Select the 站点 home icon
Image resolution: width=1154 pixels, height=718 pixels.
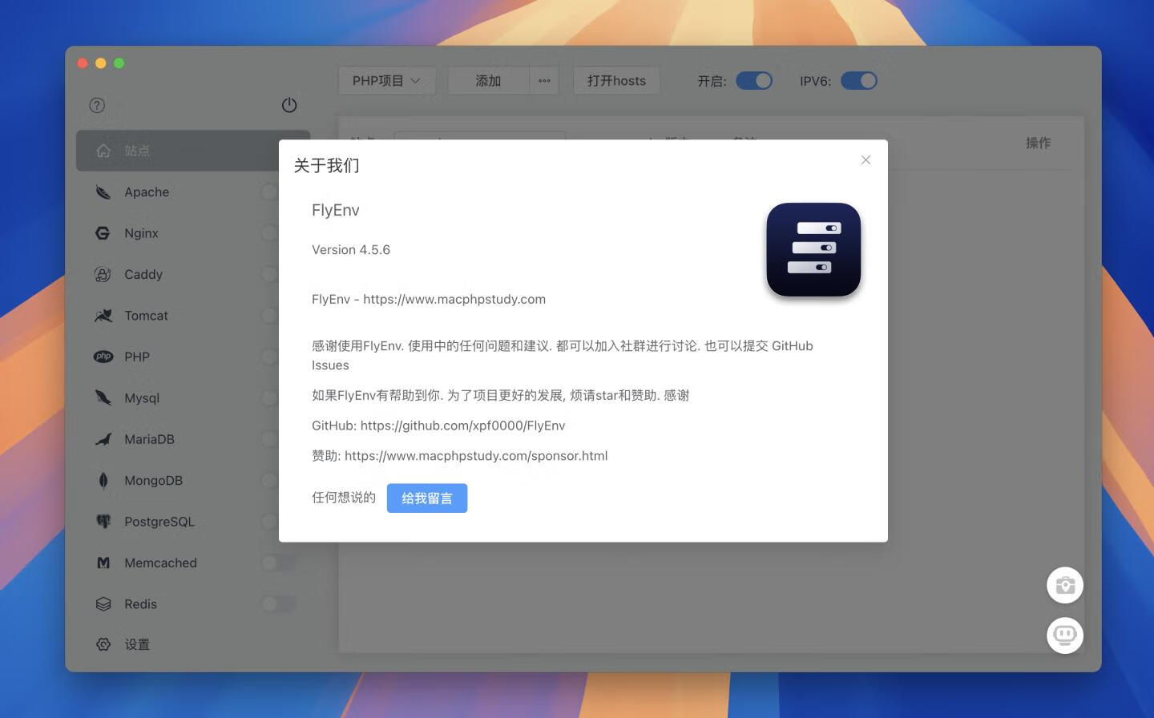(x=103, y=151)
